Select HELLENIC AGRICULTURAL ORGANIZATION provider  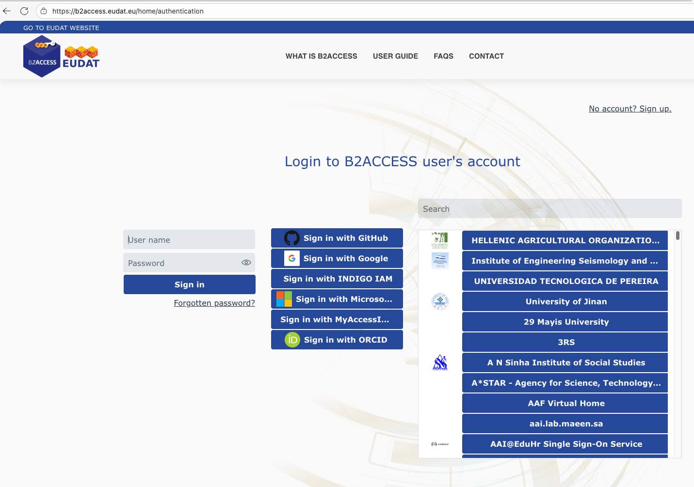[x=565, y=240]
